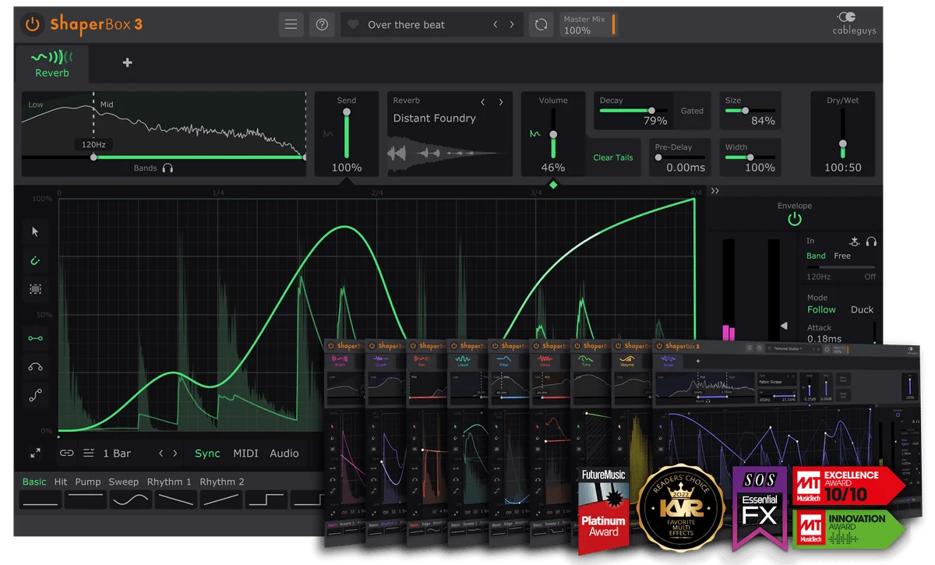
Task: Click the Volume modulation wave icon
Action: [x=535, y=134]
